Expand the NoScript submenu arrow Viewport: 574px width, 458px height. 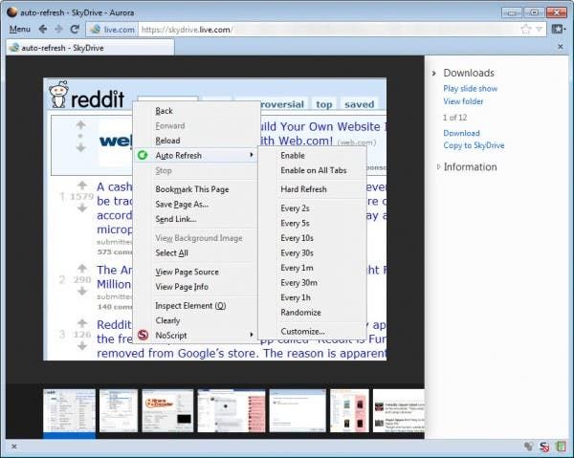pos(251,335)
